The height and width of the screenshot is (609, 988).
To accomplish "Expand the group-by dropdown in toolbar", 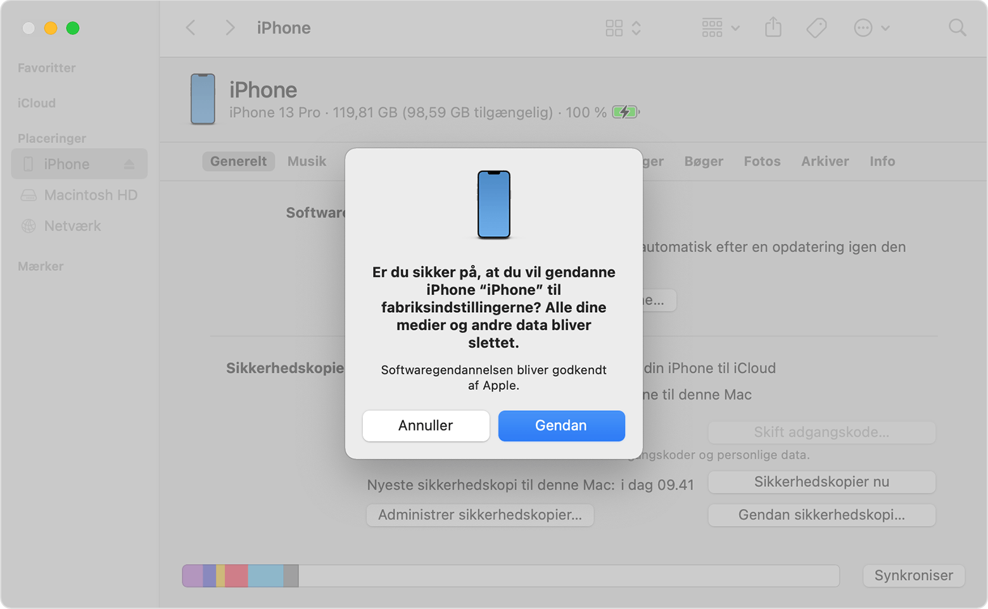I will click(x=720, y=28).
